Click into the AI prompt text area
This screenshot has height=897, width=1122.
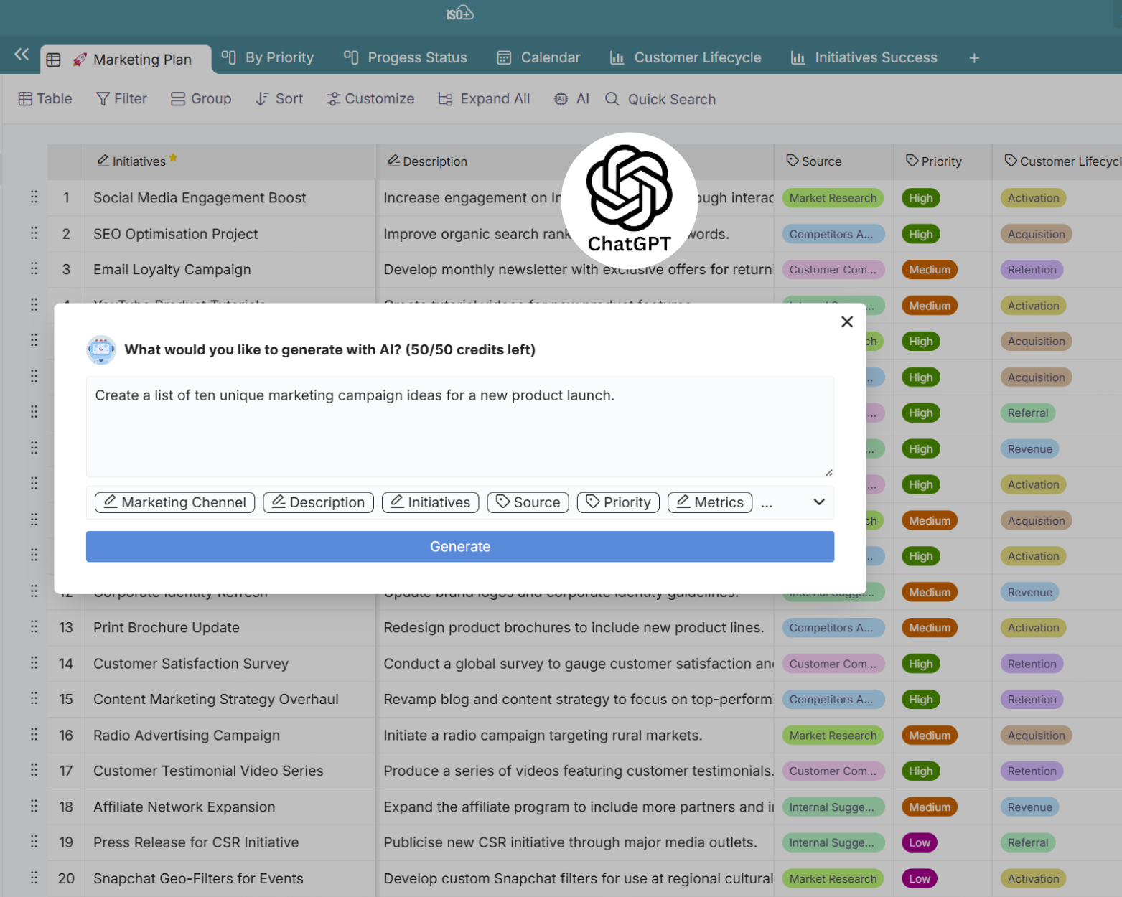(460, 427)
